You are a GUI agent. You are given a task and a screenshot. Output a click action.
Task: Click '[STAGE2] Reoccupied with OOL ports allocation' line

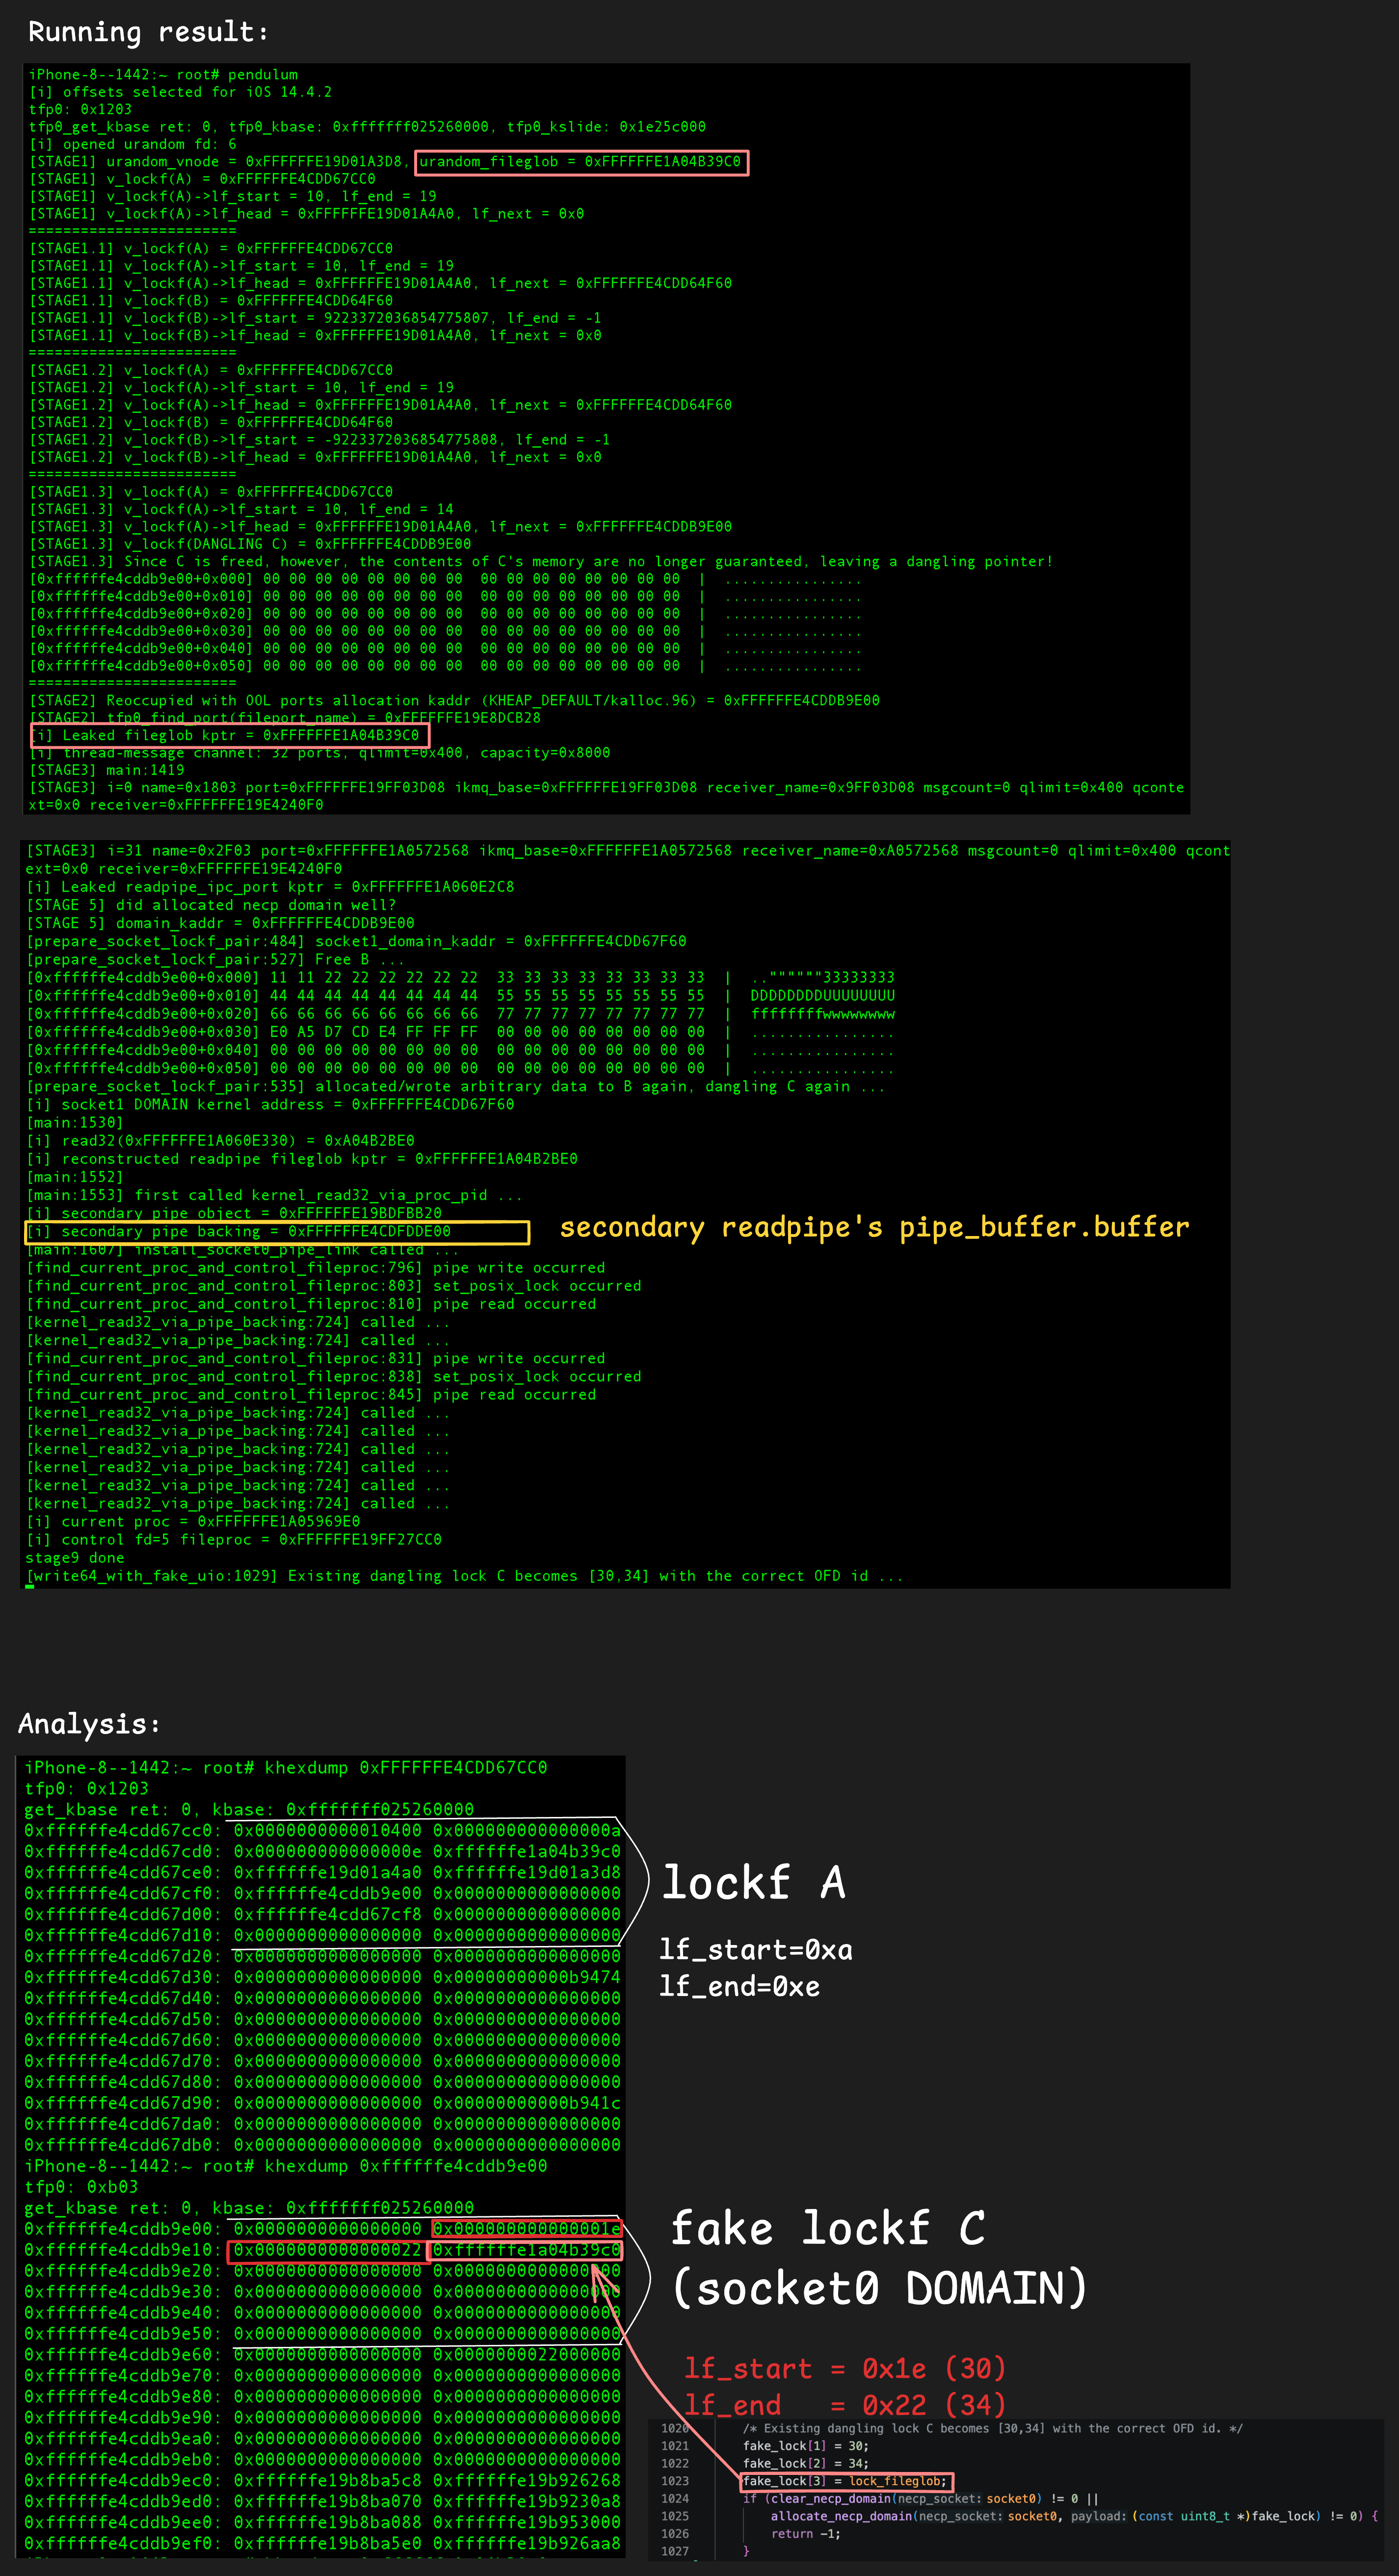click(455, 701)
